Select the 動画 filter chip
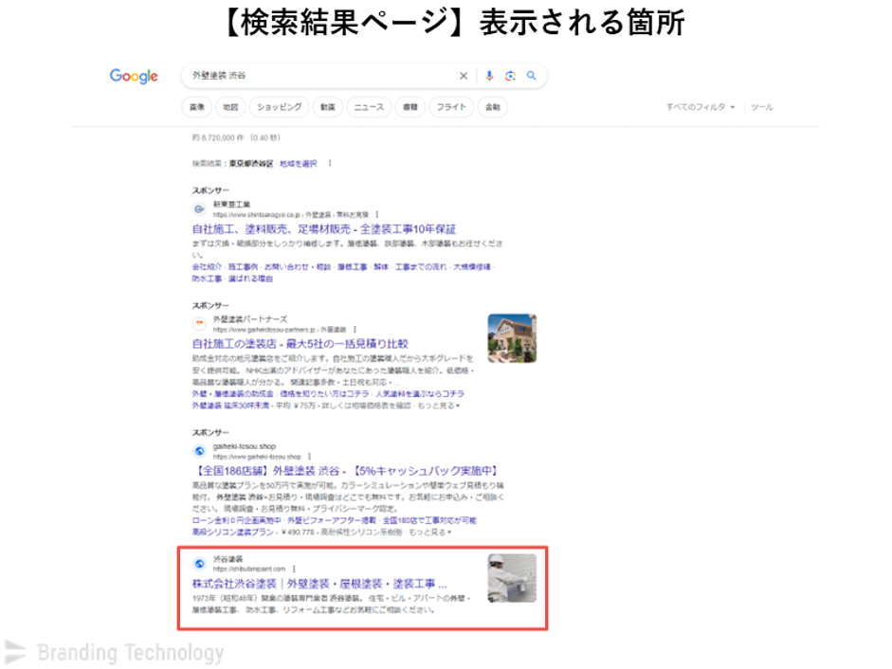The width and height of the screenshot is (892, 669). point(328,107)
